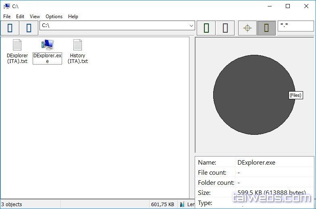
Task: Open the Edit menu
Action: coord(20,17)
